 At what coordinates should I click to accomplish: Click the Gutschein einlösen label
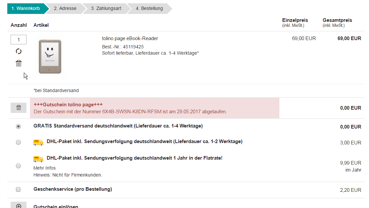(56, 206)
